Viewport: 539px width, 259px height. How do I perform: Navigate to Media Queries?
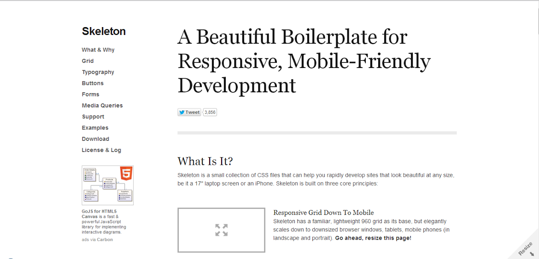coord(102,106)
